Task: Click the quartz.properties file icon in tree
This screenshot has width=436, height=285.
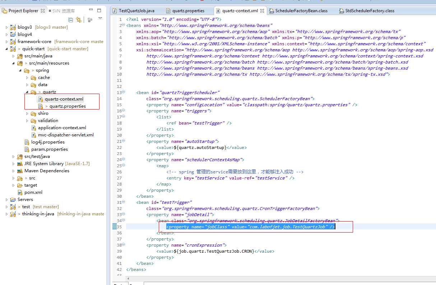Action: [x=41, y=106]
